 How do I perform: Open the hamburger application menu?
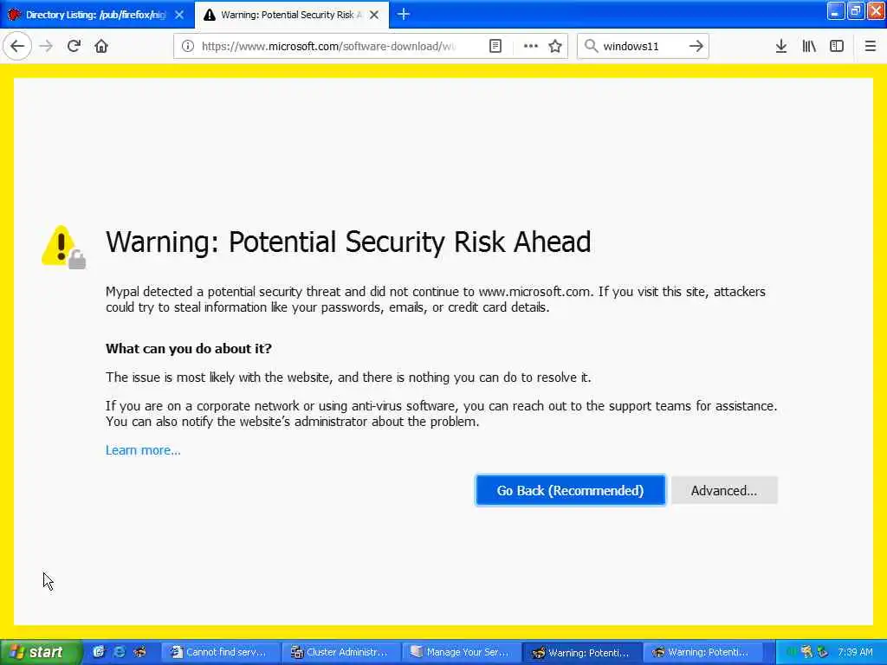(871, 47)
